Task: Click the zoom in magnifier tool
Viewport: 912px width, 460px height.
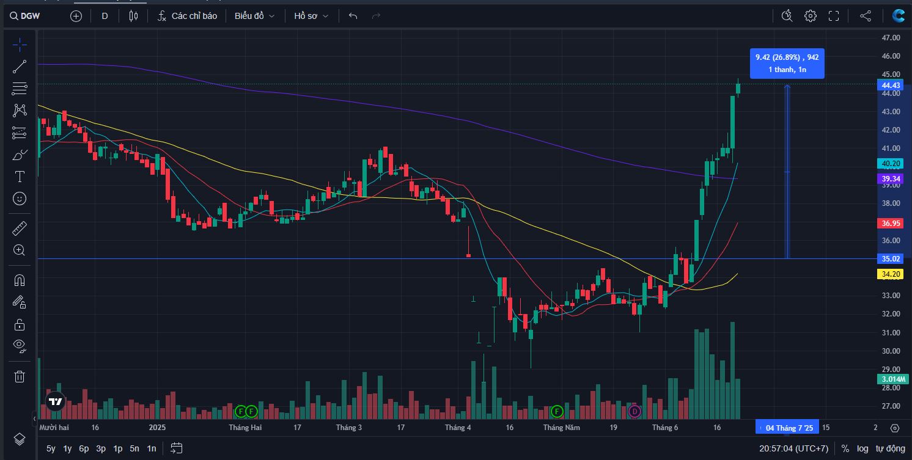Action: pos(20,250)
